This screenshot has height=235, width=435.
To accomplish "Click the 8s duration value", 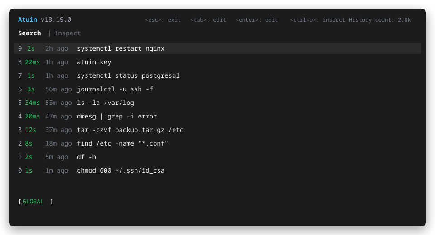I will pos(29,143).
